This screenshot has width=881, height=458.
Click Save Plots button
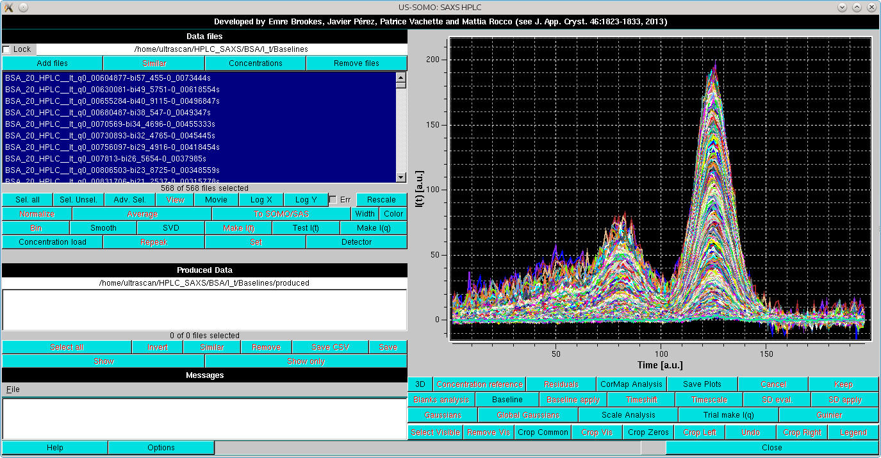702,384
